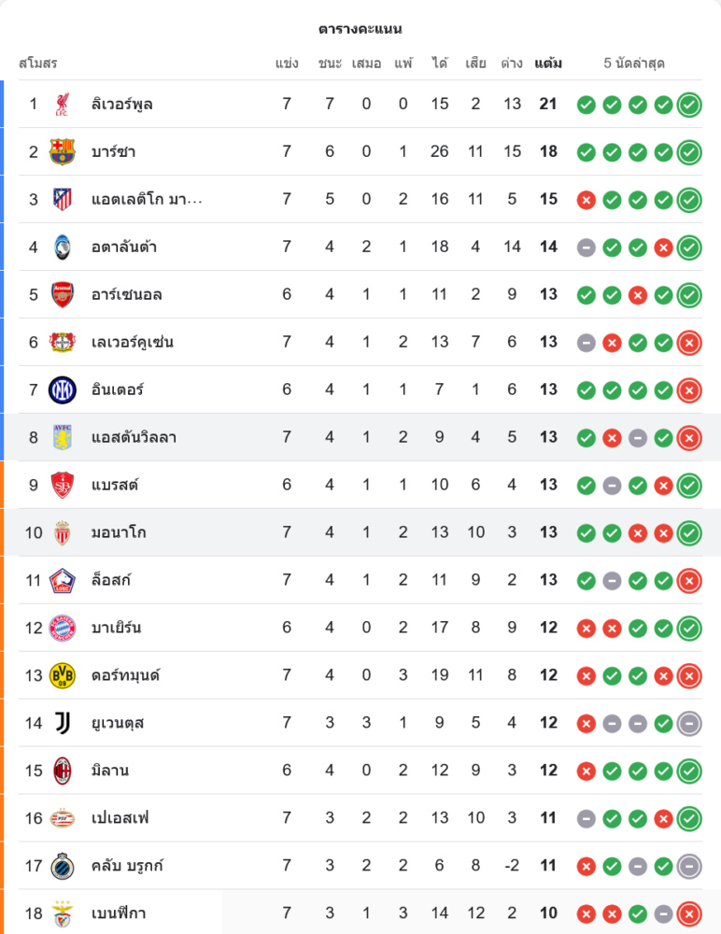
Task: Click the สโมสร column header
Action: tap(38, 64)
